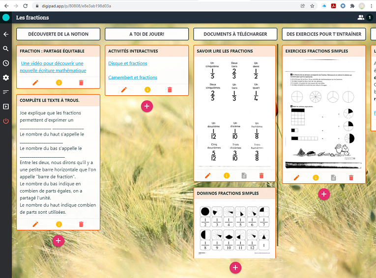Open the search tool in left sidebar
This screenshot has height=278, width=376.
[6, 49]
